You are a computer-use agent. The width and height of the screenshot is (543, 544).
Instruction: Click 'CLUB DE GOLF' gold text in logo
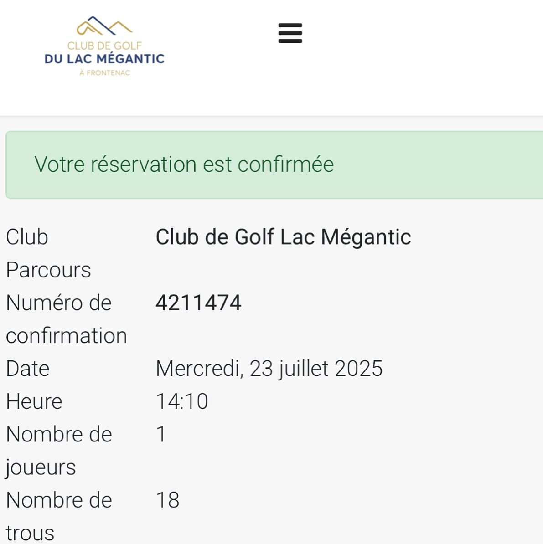pyautogui.click(x=104, y=46)
